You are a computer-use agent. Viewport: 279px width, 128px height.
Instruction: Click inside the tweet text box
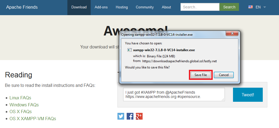[174, 94]
